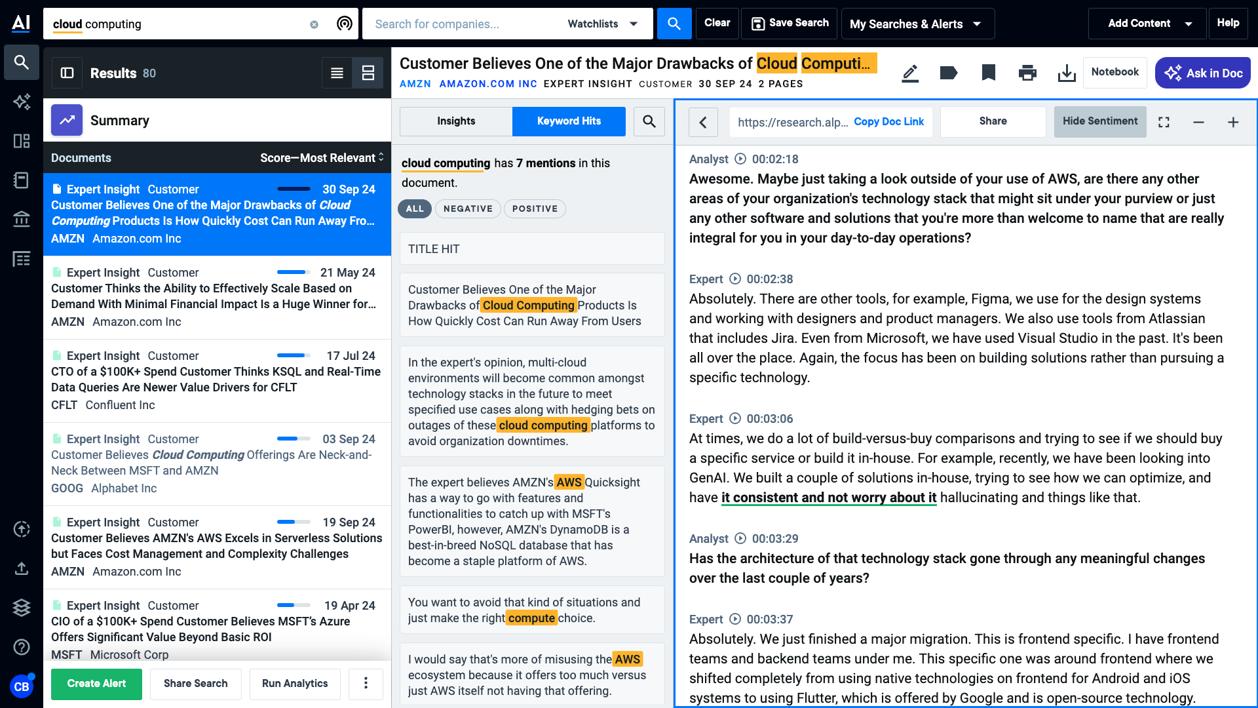Open the institution bank icon in sidebar
This screenshot has width=1258, height=708.
(22, 219)
